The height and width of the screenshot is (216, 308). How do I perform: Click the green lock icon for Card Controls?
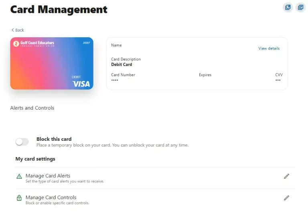[x=19, y=198]
